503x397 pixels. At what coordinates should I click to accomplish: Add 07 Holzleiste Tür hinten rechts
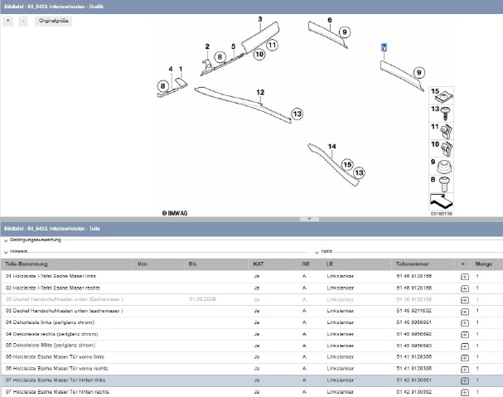(465, 393)
